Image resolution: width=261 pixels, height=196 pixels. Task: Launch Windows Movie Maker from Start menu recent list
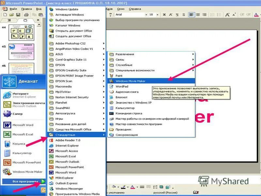[23, 172]
